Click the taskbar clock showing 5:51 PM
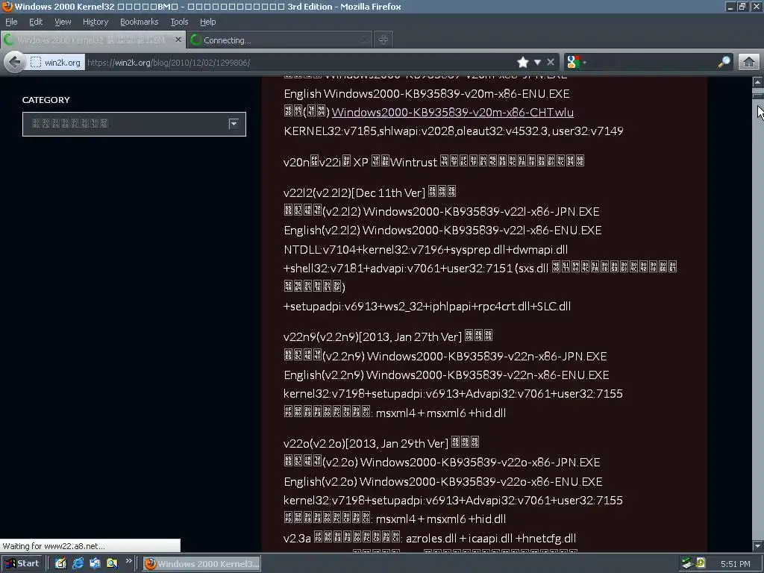This screenshot has width=764, height=573. coord(735,564)
